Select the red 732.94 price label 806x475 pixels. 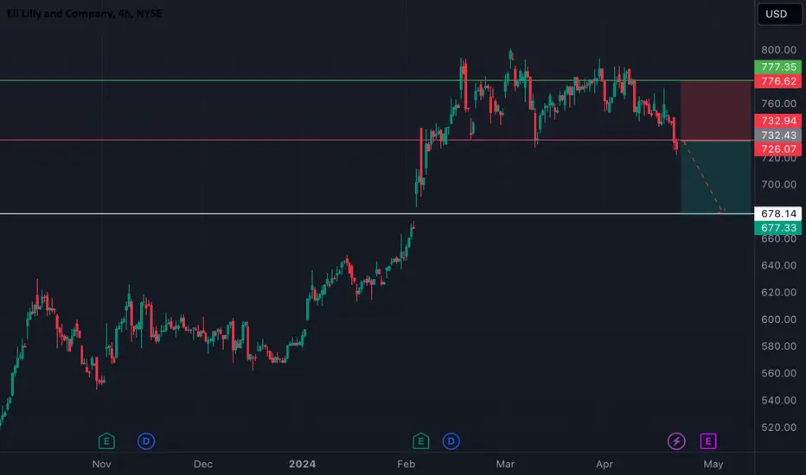(777, 121)
